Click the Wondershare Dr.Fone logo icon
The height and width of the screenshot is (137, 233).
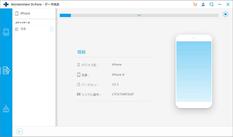tap(6, 5)
